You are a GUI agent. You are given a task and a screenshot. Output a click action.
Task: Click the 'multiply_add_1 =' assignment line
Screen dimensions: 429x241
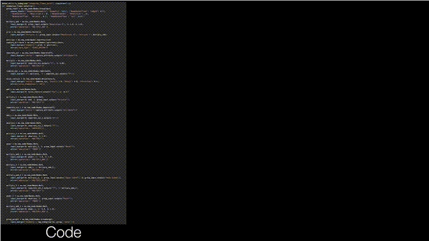click(27, 155)
